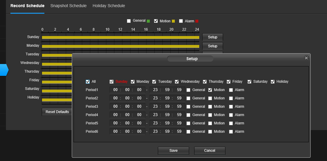Save the Setup dialog settings

click(x=173, y=151)
